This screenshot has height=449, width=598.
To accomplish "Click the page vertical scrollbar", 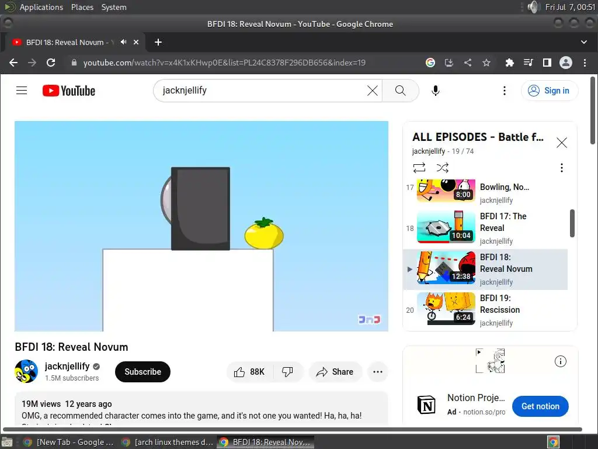I will click(593, 110).
